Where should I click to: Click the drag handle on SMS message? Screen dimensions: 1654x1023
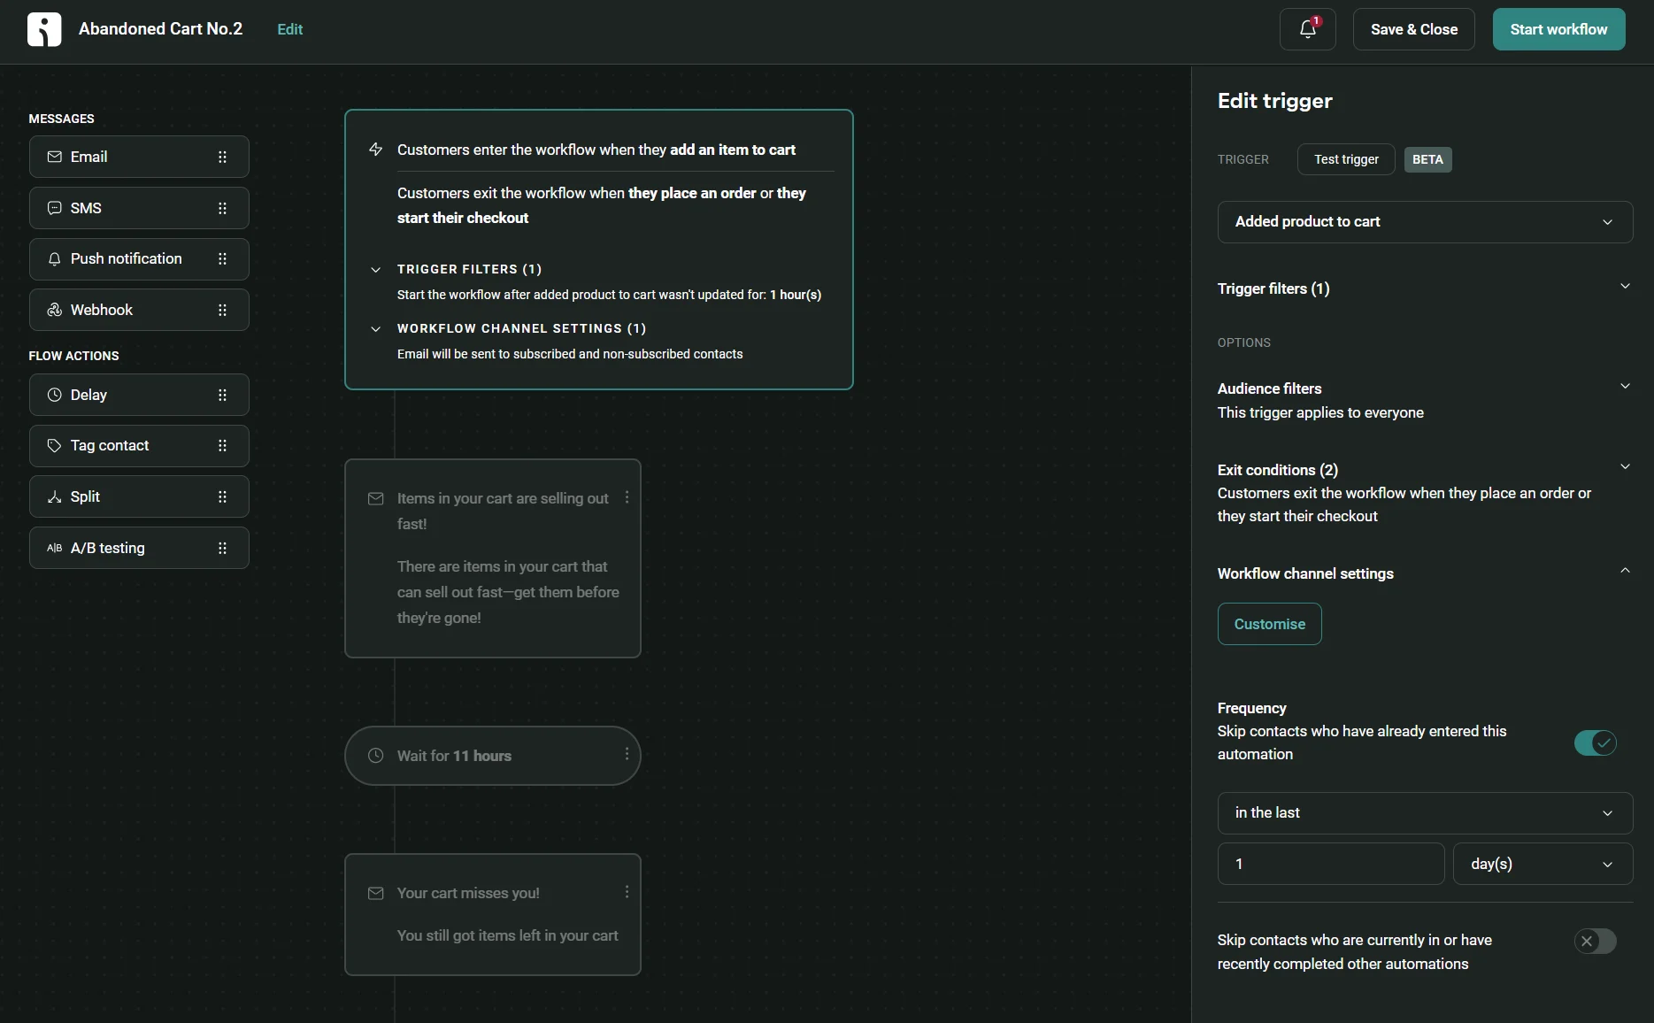point(222,208)
